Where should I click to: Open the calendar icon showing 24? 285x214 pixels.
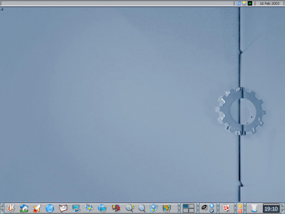point(227,208)
